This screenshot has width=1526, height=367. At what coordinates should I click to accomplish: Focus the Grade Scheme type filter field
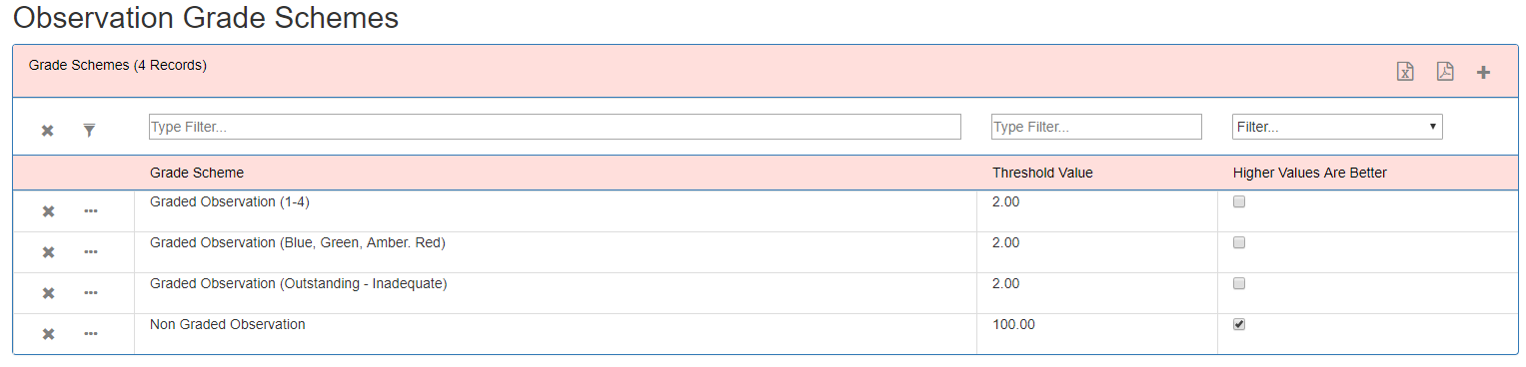[555, 127]
